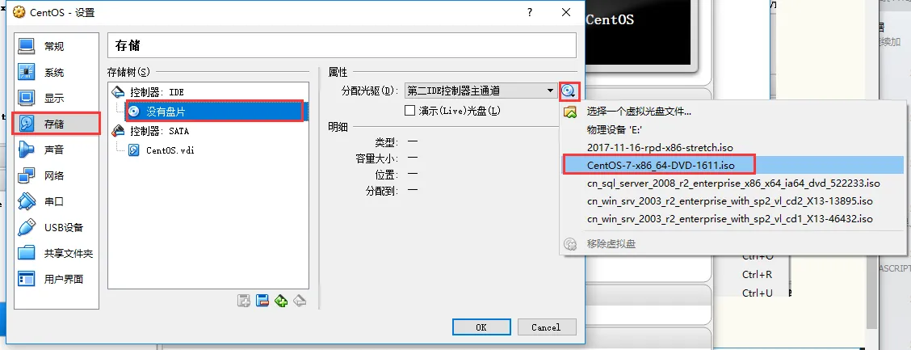Select the 控制器: IDE tree node
Viewport: 911px width, 350px height.
[x=156, y=92]
